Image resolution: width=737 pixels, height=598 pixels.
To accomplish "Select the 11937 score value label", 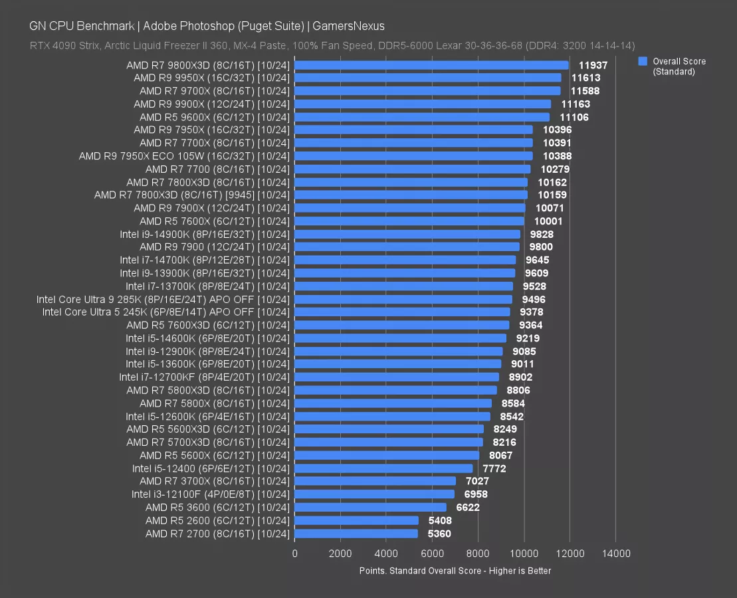I will click(593, 65).
